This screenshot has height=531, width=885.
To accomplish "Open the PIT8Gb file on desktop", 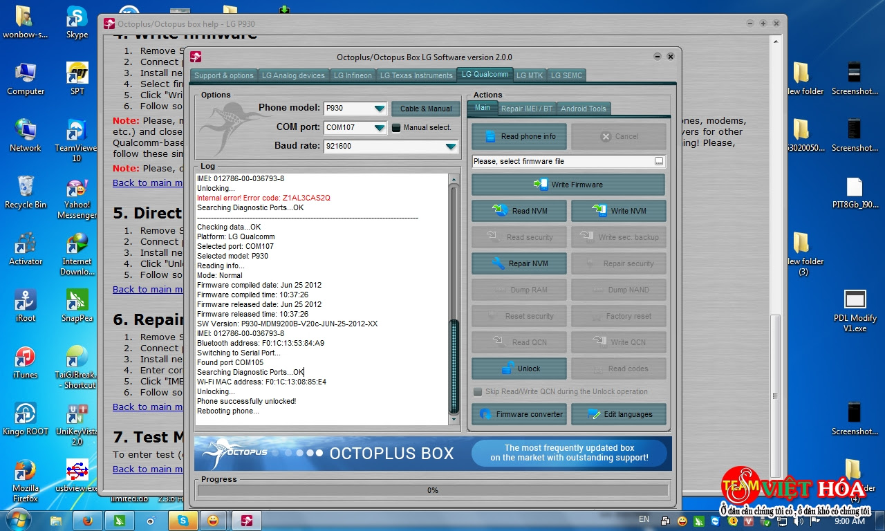I will [855, 193].
